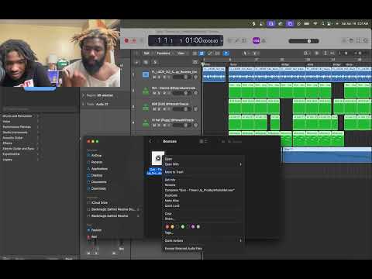Adjust the 808 track volume slider

coord(182,109)
